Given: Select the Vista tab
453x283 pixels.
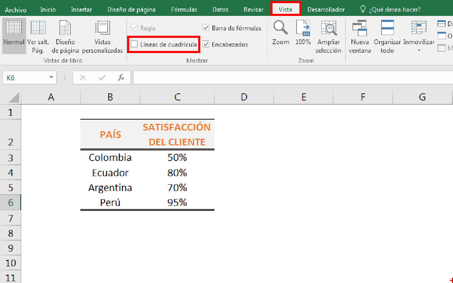Looking at the screenshot, I should pyautogui.click(x=285, y=10).
